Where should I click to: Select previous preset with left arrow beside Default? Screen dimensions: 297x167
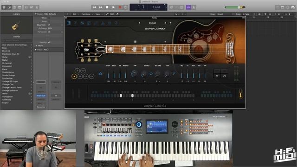[x=139, y=23]
